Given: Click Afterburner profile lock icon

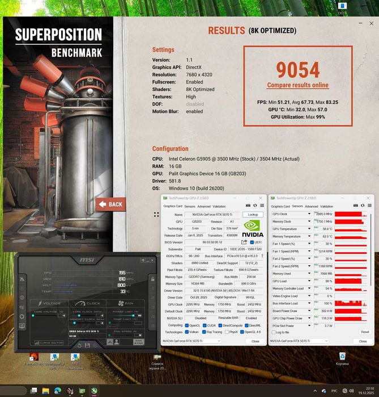Looking at the screenshot, I should tap(153, 279).
